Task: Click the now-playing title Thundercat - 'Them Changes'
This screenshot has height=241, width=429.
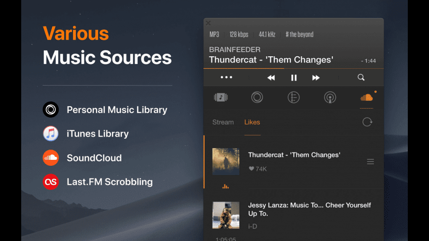Action: pos(271,60)
